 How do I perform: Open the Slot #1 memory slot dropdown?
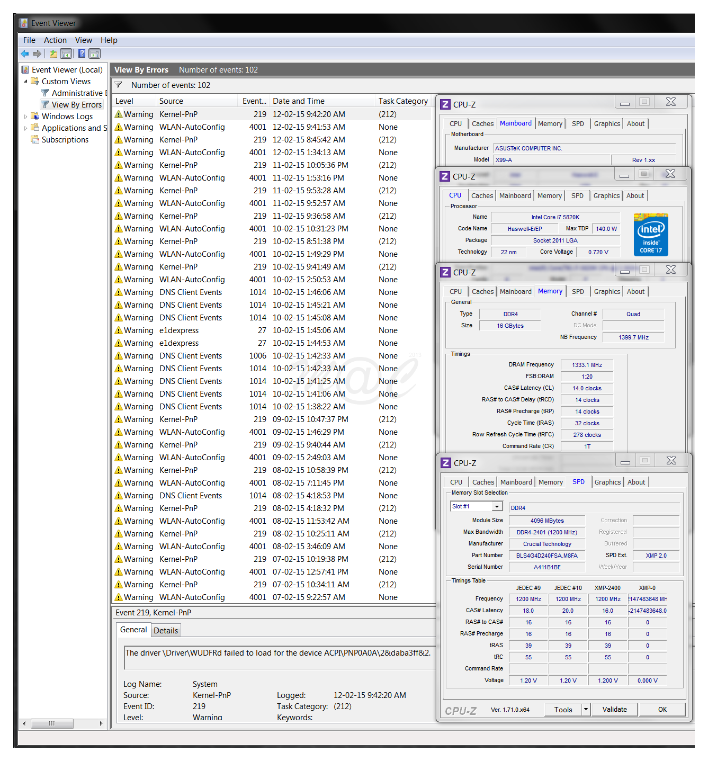click(497, 507)
